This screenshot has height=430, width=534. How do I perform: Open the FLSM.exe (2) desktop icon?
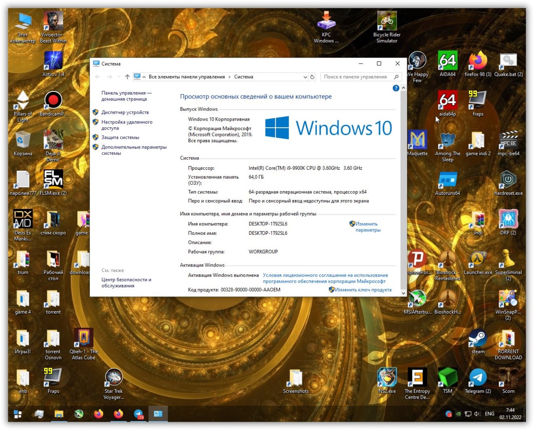pos(53,183)
